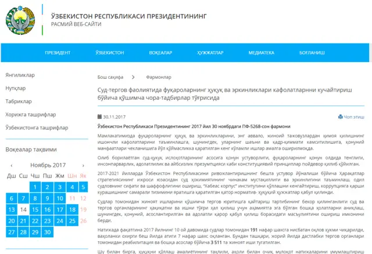Open the БОҒЛАНИШ menu
Image resolution: width=372 pixels, height=254 pixels.
pyautogui.click(x=312, y=53)
